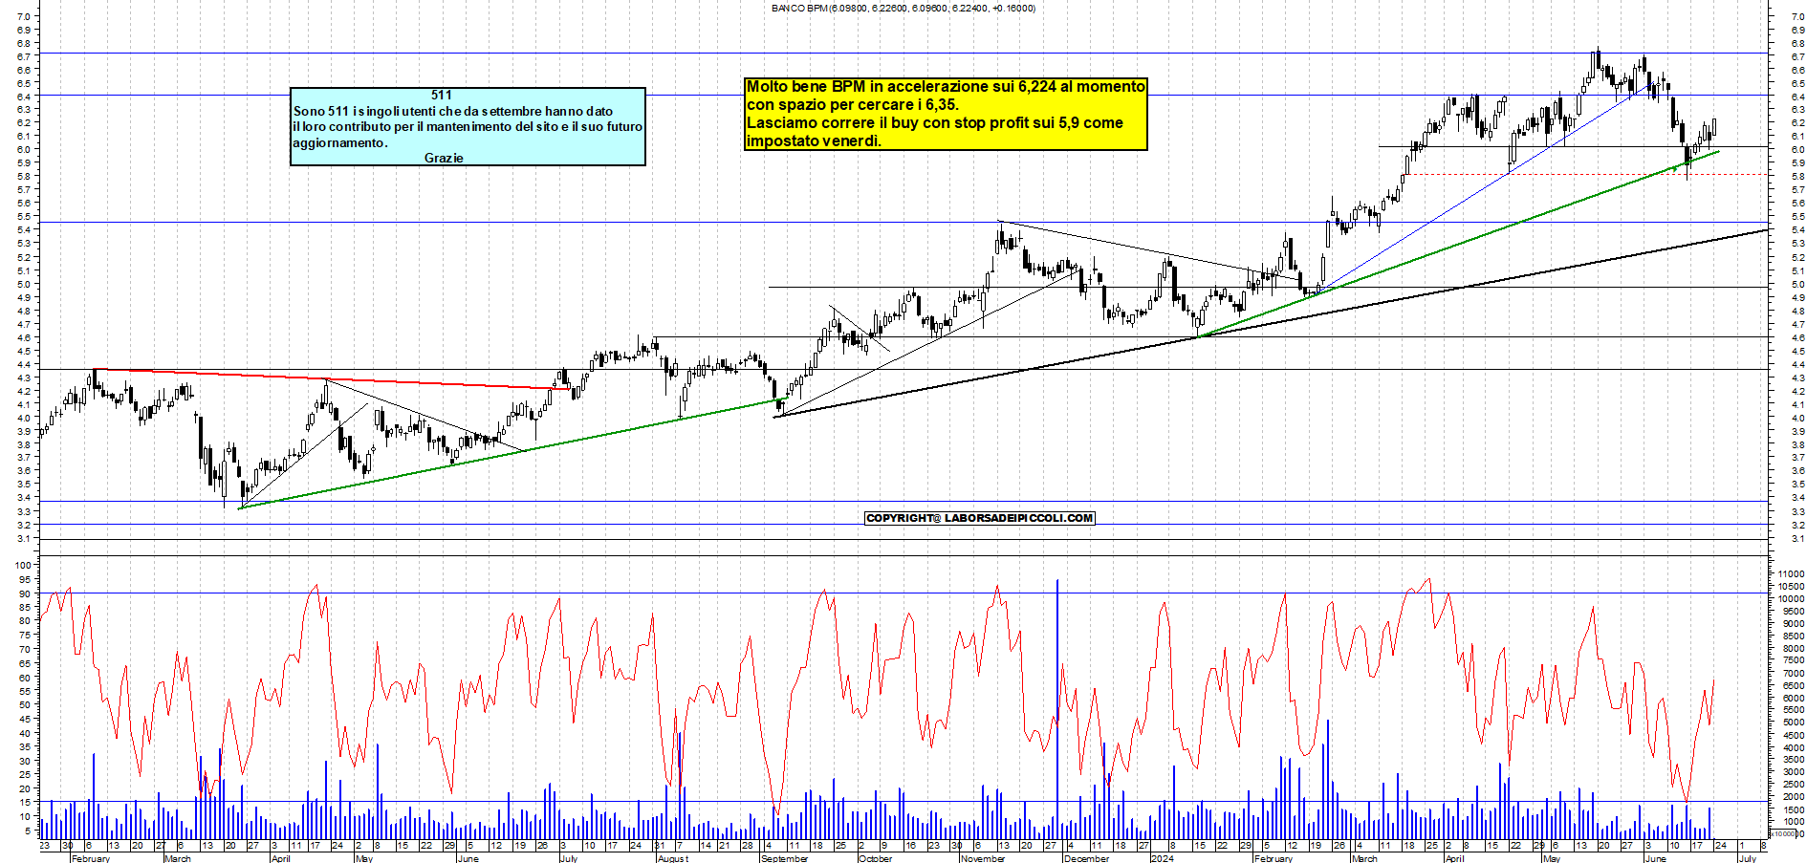Click the 'November' month label on the time axis

pyautogui.click(x=983, y=858)
